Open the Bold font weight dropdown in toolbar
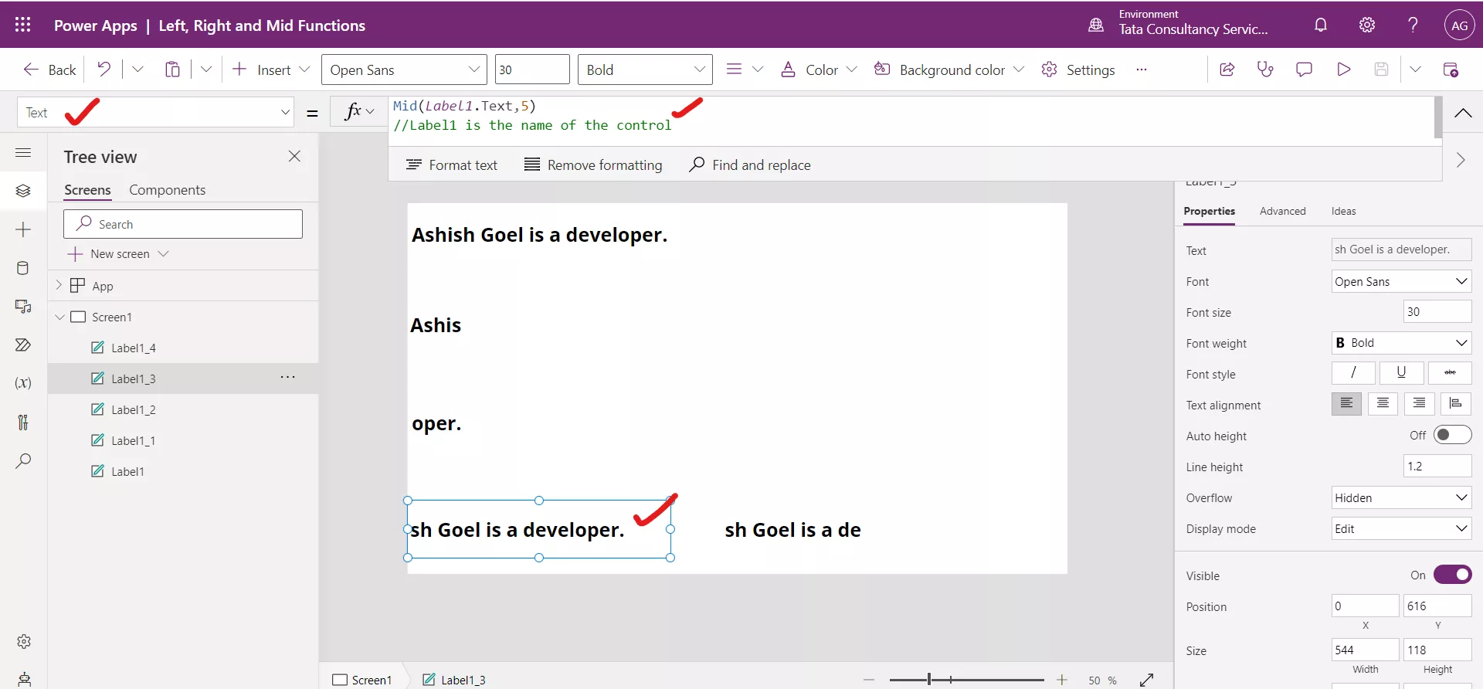The image size is (1483, 689). (645, 70)
